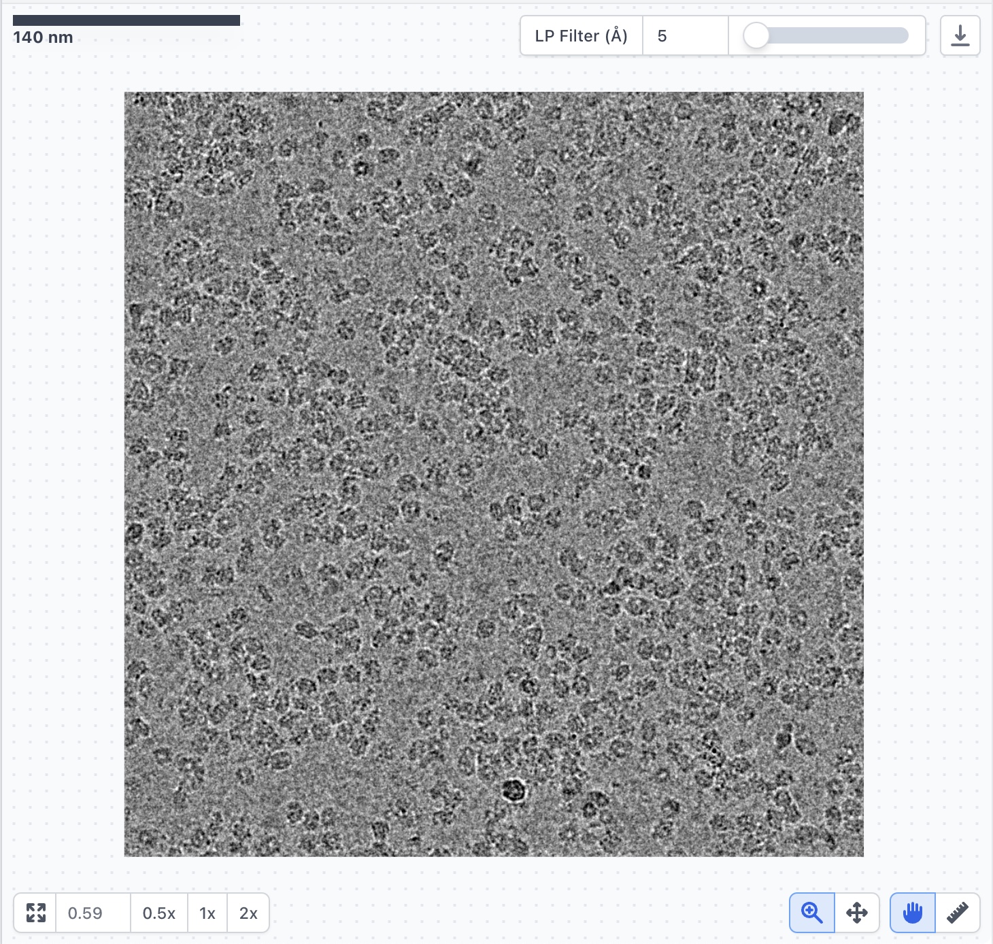993x944 pixels.
Task: Choose the ruler measurement tool
Action: 958,913
